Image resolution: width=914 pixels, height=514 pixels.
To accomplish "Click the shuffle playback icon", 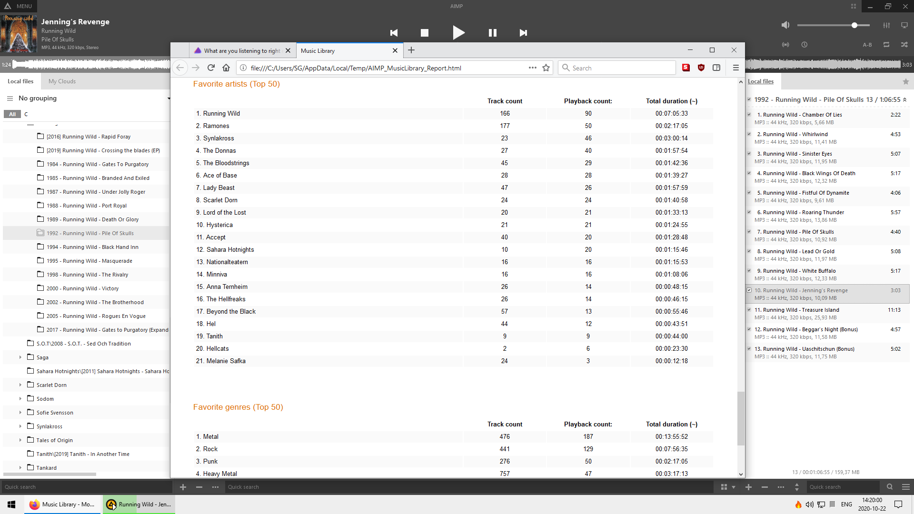I will [904, 45].
